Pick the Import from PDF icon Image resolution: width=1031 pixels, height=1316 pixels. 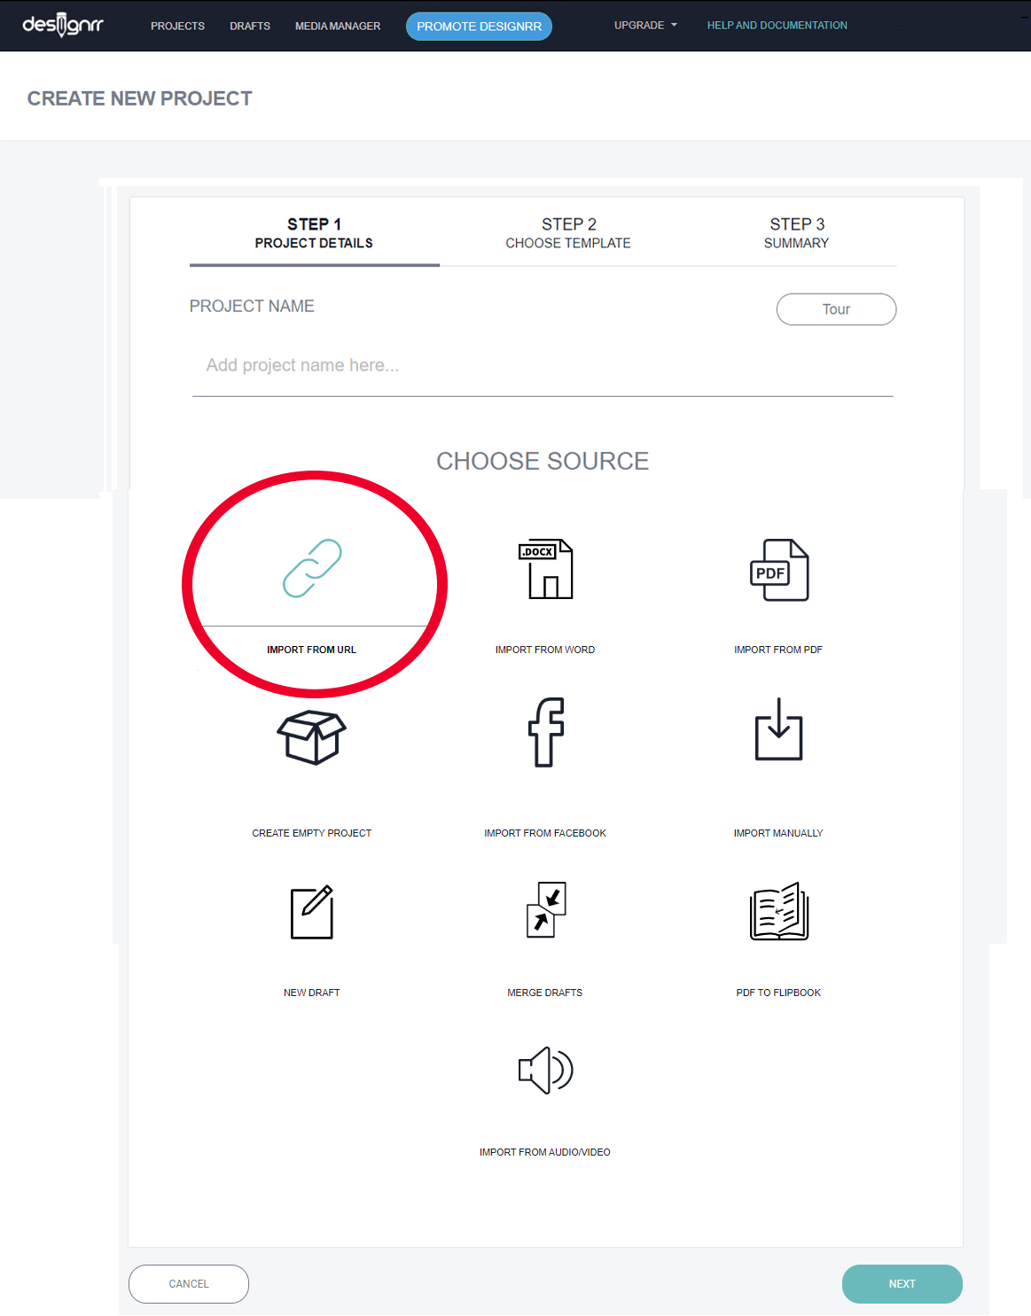[x=778, y=570]
